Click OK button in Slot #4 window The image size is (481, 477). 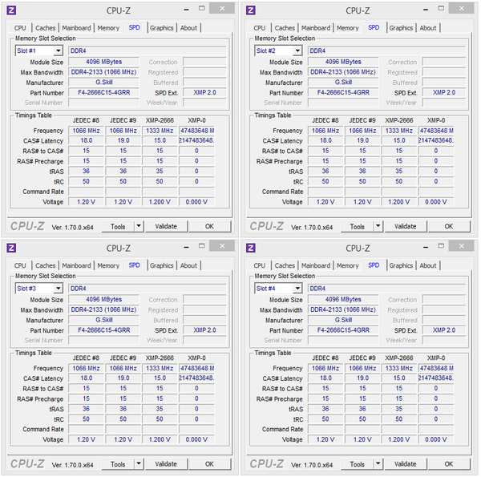click(449, 464)
